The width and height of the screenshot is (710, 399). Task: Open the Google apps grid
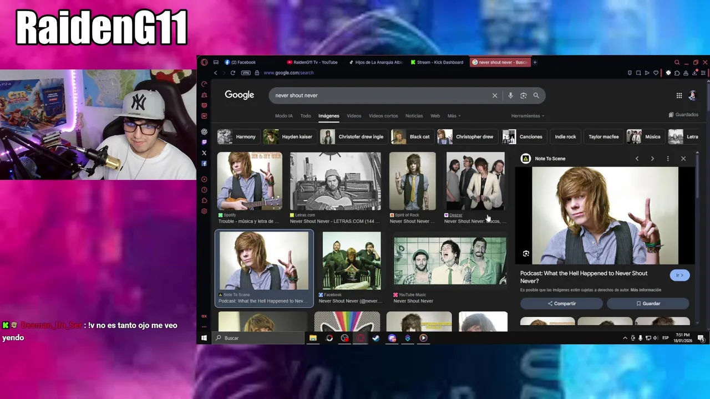point(679,95)
